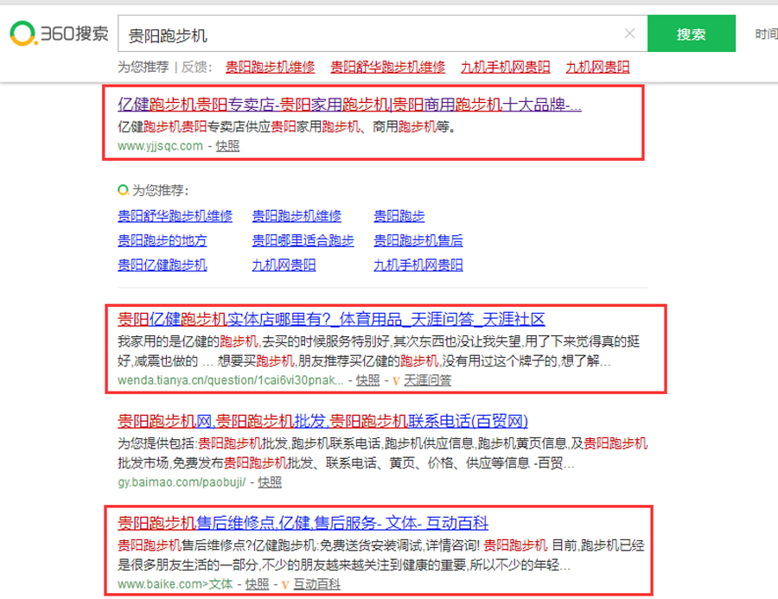Open result 贵阳亿健跑步机实体店哪里有 title
The width and height of the screenshot is (778, 599).
pyautogui.click(x=331, y=319)
